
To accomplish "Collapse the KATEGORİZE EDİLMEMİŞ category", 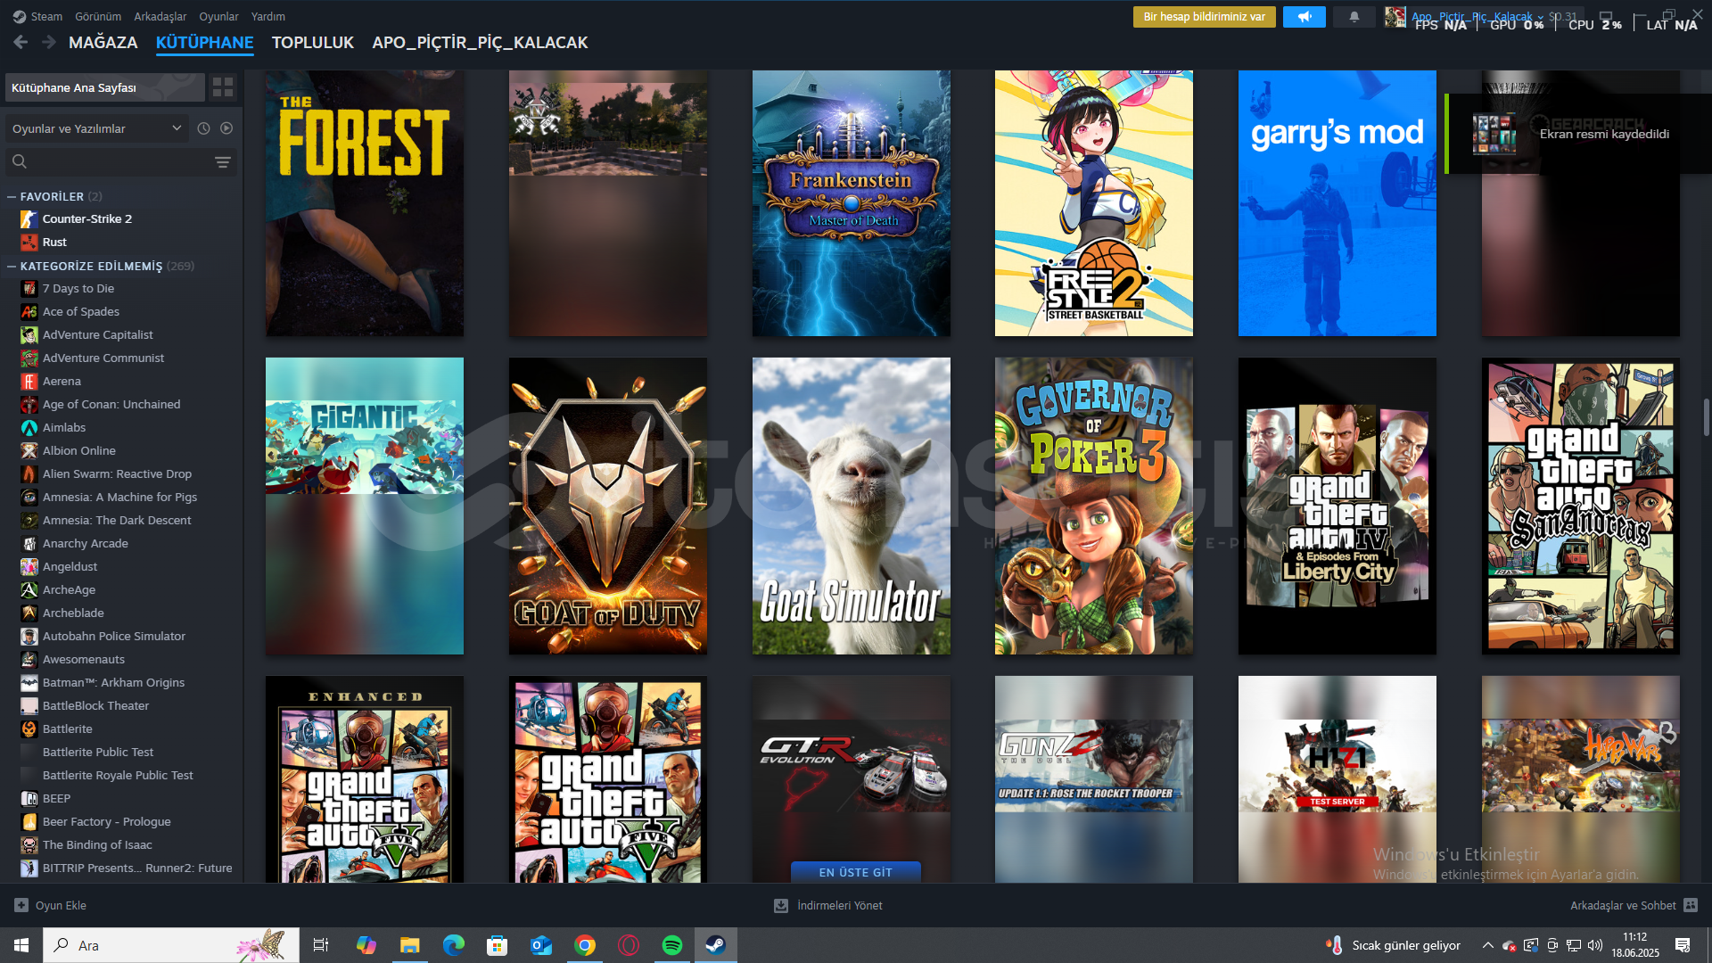I will coord(12,266).
